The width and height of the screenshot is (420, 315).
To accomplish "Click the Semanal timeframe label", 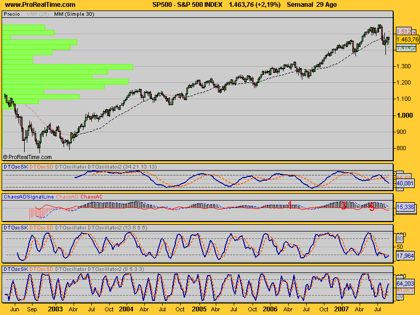I will [300, 5].
